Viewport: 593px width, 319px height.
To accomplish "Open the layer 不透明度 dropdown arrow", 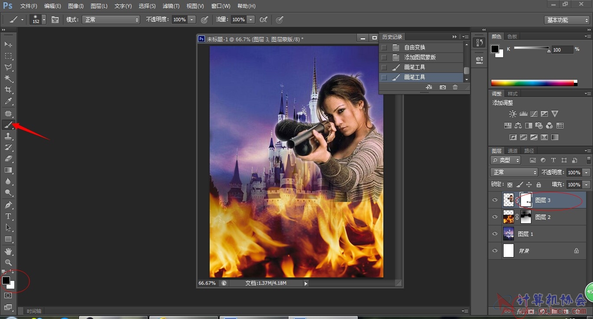I will 586,173.
